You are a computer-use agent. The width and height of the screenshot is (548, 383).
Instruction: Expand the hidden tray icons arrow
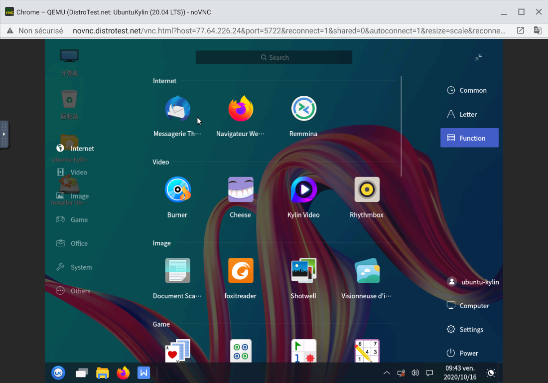[x=387, y=373]
